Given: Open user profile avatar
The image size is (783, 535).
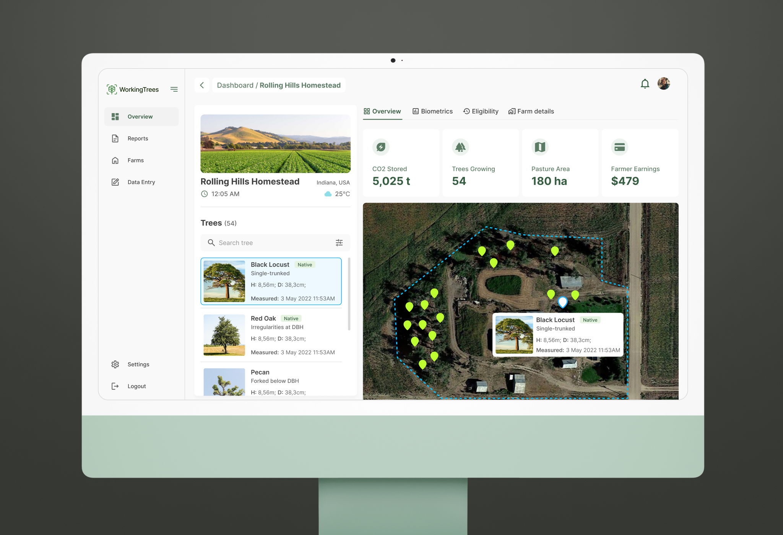Looking at the screenshot, I should point(664,84).
